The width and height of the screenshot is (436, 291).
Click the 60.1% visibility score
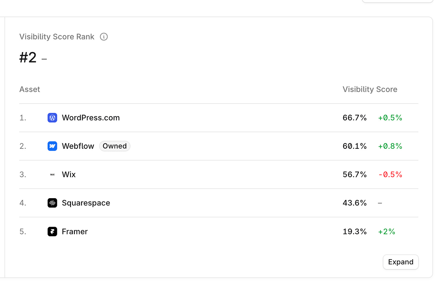point(355,146)
